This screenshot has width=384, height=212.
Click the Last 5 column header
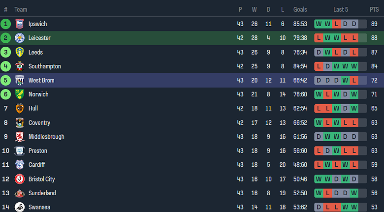pyautogui.click(x=341, y=9)
